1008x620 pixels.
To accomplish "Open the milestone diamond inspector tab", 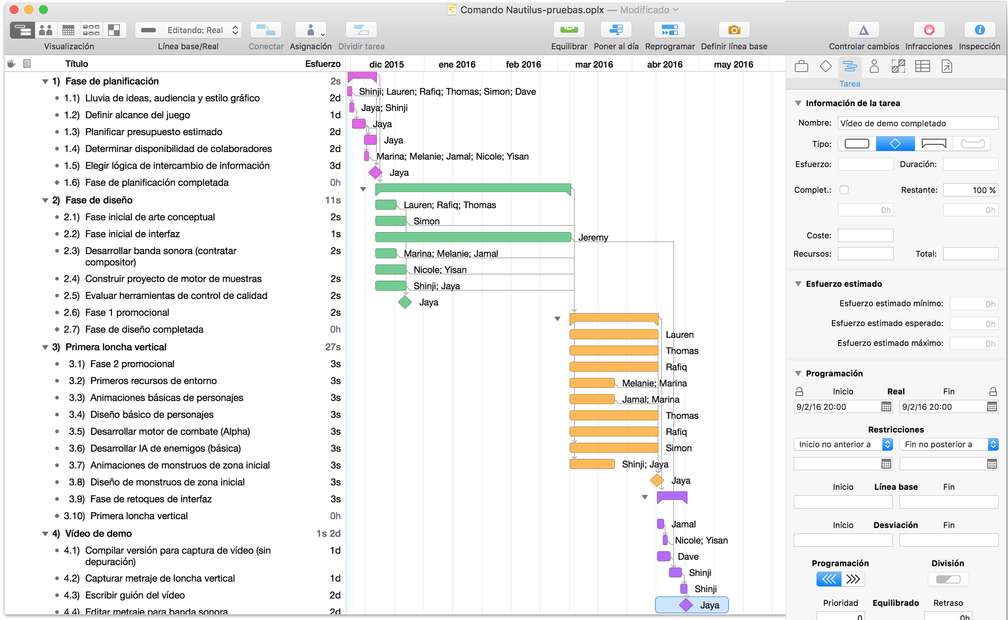I will pos(825,66).
